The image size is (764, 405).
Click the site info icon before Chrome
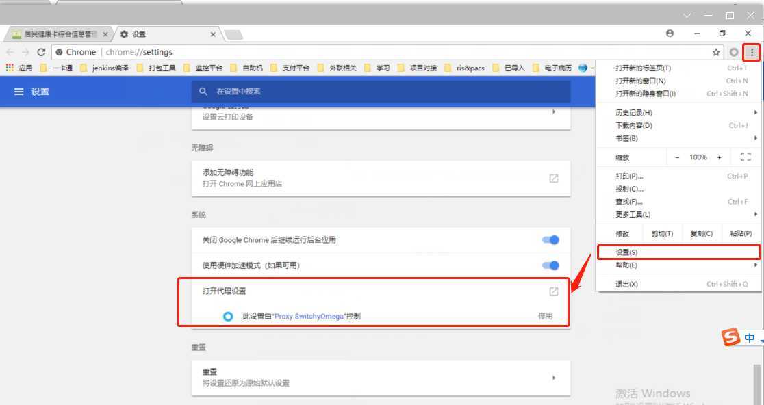click(x=60, y=52)
